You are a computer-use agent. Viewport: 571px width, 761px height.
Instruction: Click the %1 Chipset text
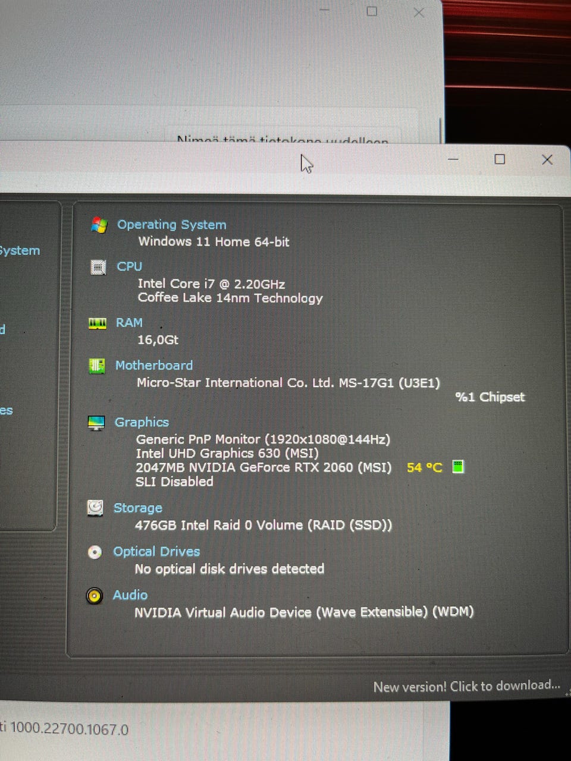click(x=490, y=397)
